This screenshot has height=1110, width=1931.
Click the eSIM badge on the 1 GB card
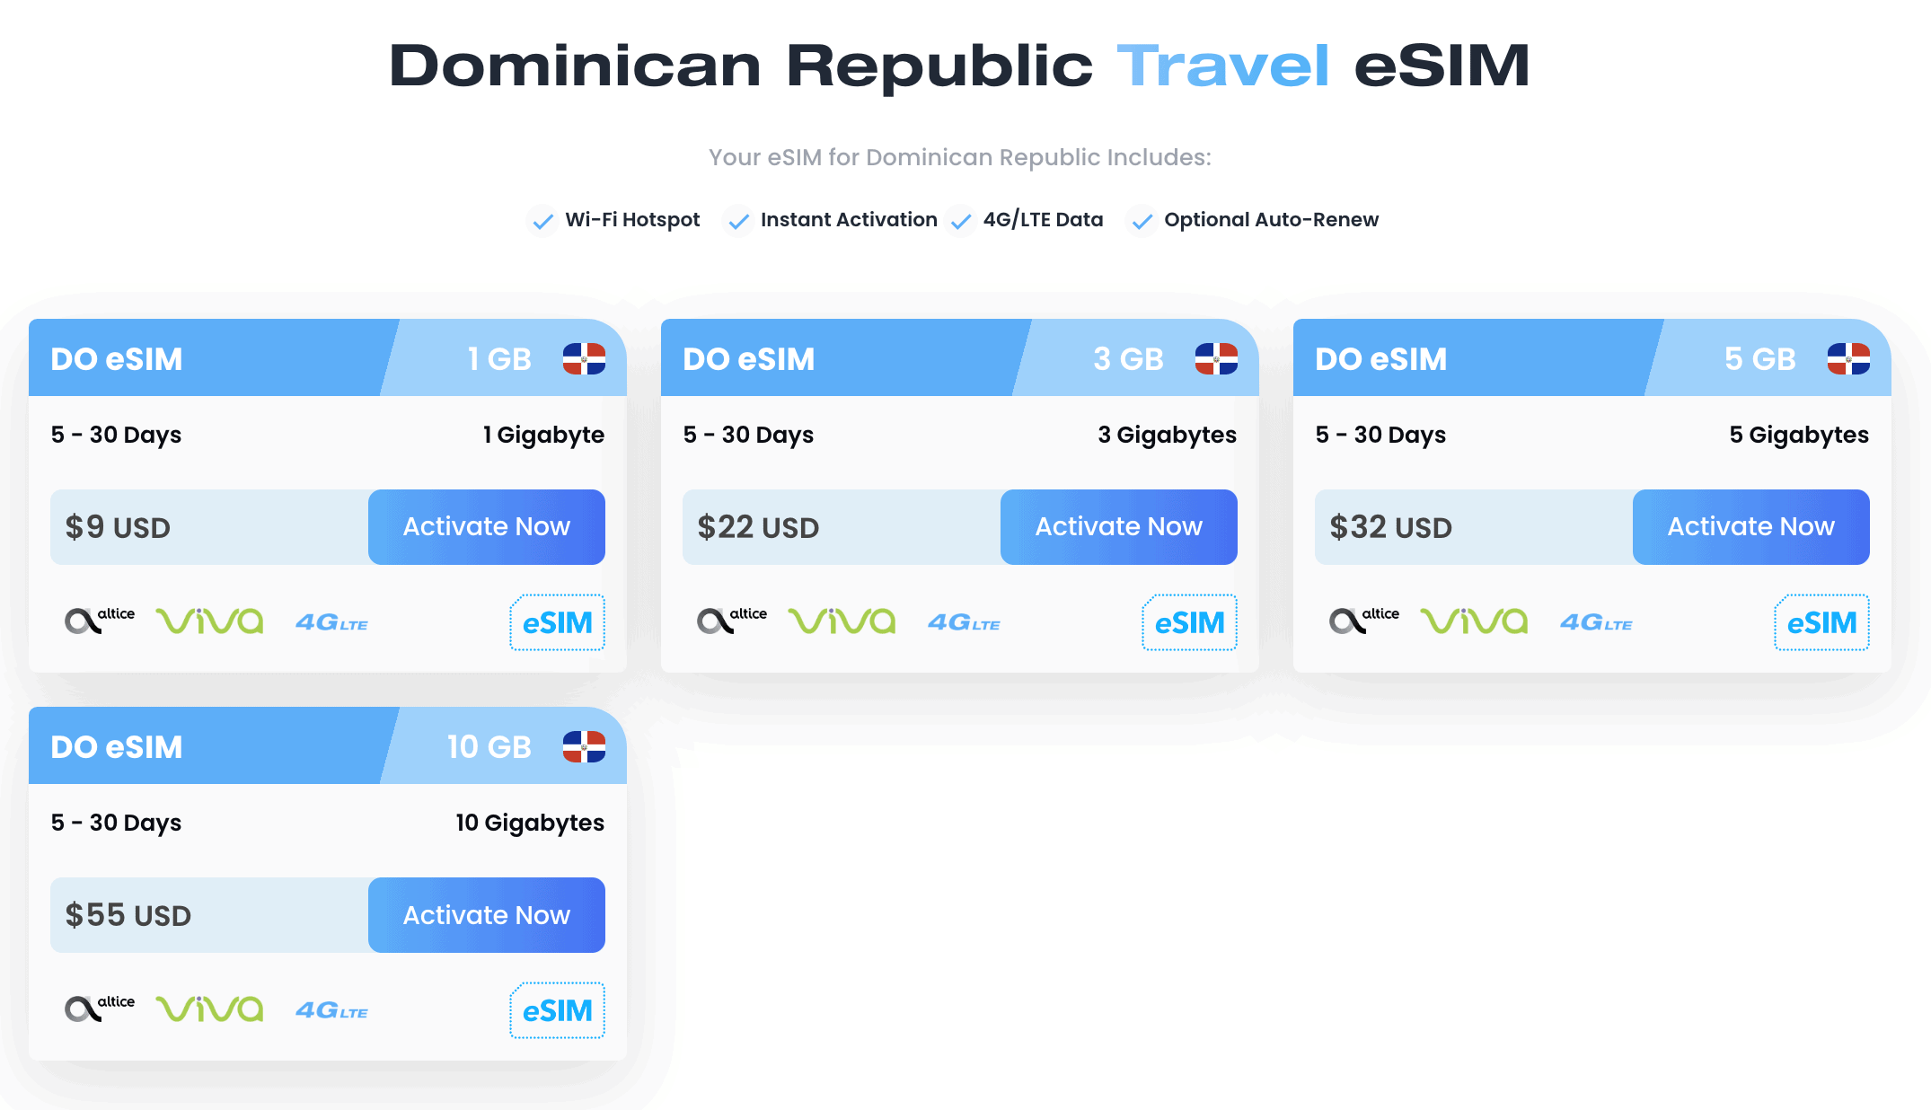pyautogui.click(x=557, y=622)
